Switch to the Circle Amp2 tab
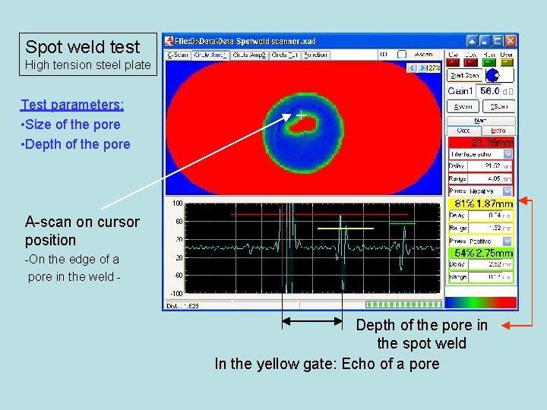Viewport: 547px width, 410px height. [249, 55]
